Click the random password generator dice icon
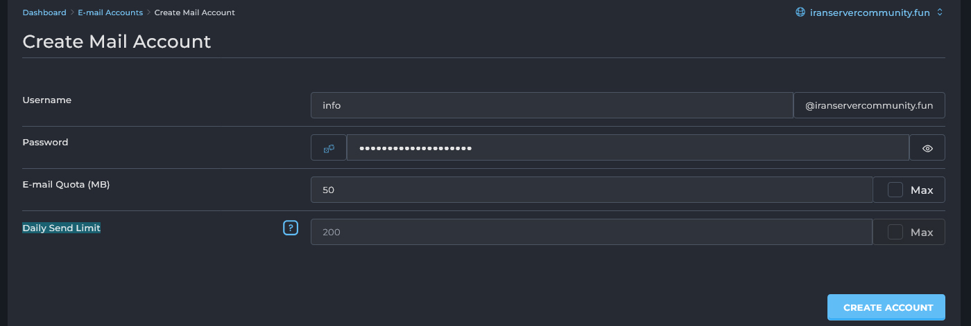This screenshot has width=971, height=326. coord(329,148)
